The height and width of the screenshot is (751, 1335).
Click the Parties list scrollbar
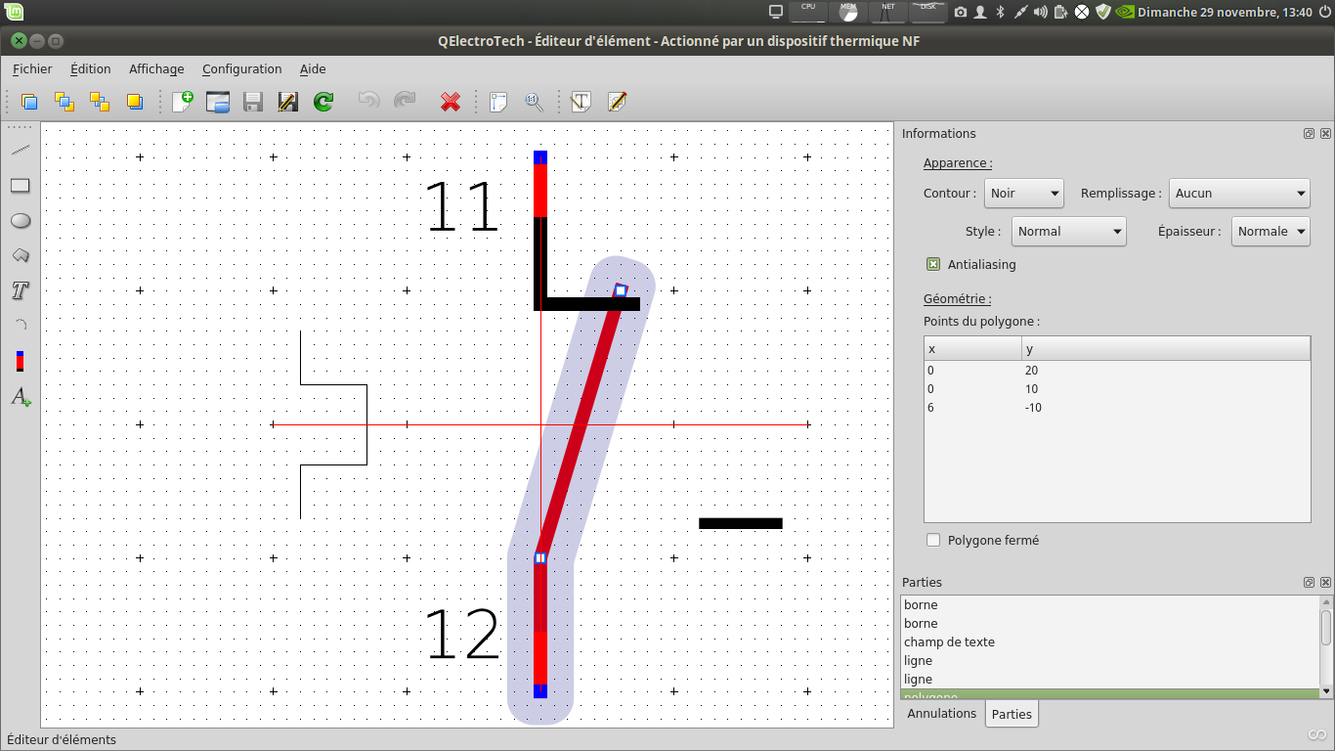(1326, 628)
